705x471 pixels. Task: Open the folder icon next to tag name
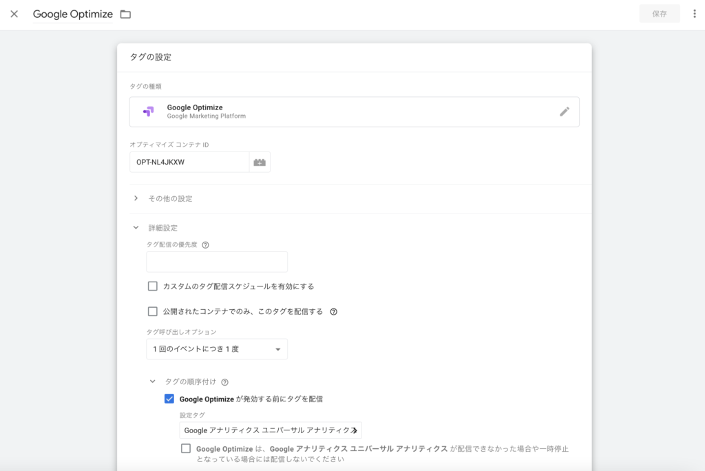pos(125,14)
